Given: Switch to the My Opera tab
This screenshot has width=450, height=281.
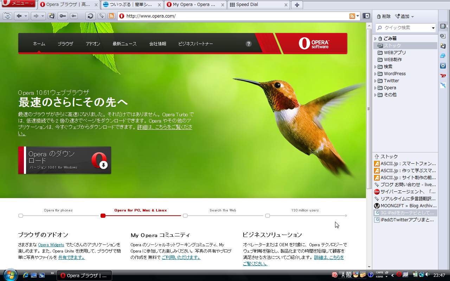Looking at the screenshot, I should click(x=195, y=5).
